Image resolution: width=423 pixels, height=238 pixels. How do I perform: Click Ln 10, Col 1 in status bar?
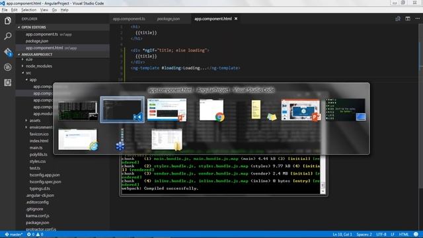[342, 234]
